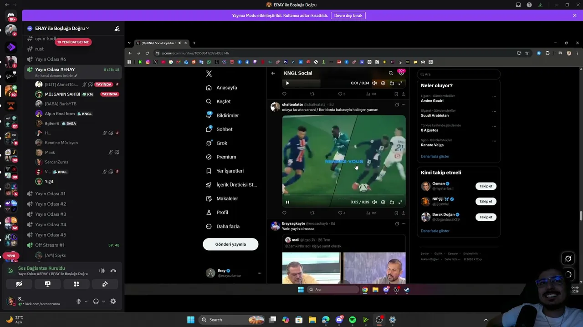
Task: Open Sohbet messages on X
Action: coord(219,129)
